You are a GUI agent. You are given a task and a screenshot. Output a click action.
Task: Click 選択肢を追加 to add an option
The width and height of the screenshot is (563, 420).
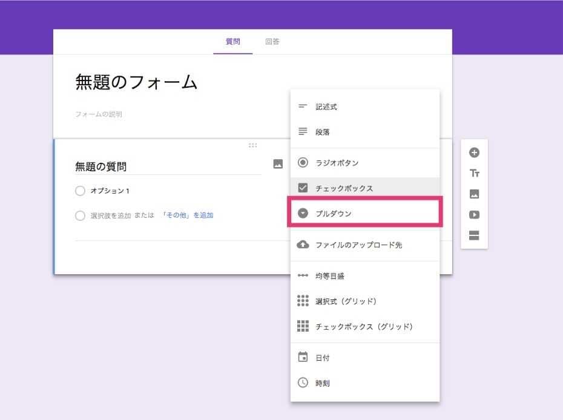pyautogui.click(x=111, y=215)
